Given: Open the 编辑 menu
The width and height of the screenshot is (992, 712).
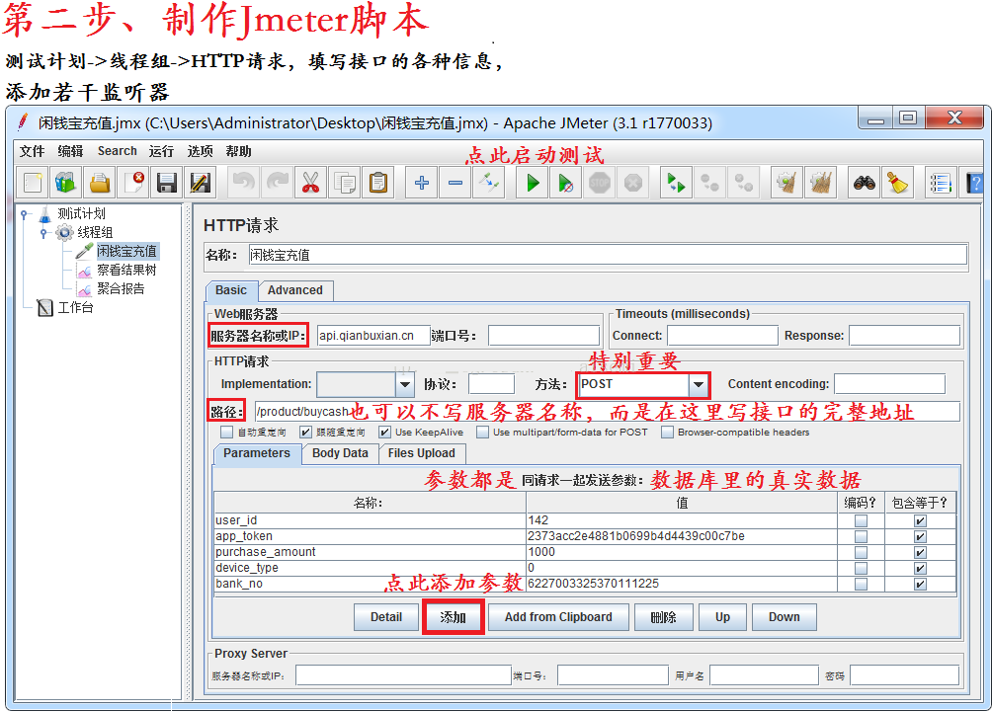Looking at the screenshot, I should [x=70, y=151].
